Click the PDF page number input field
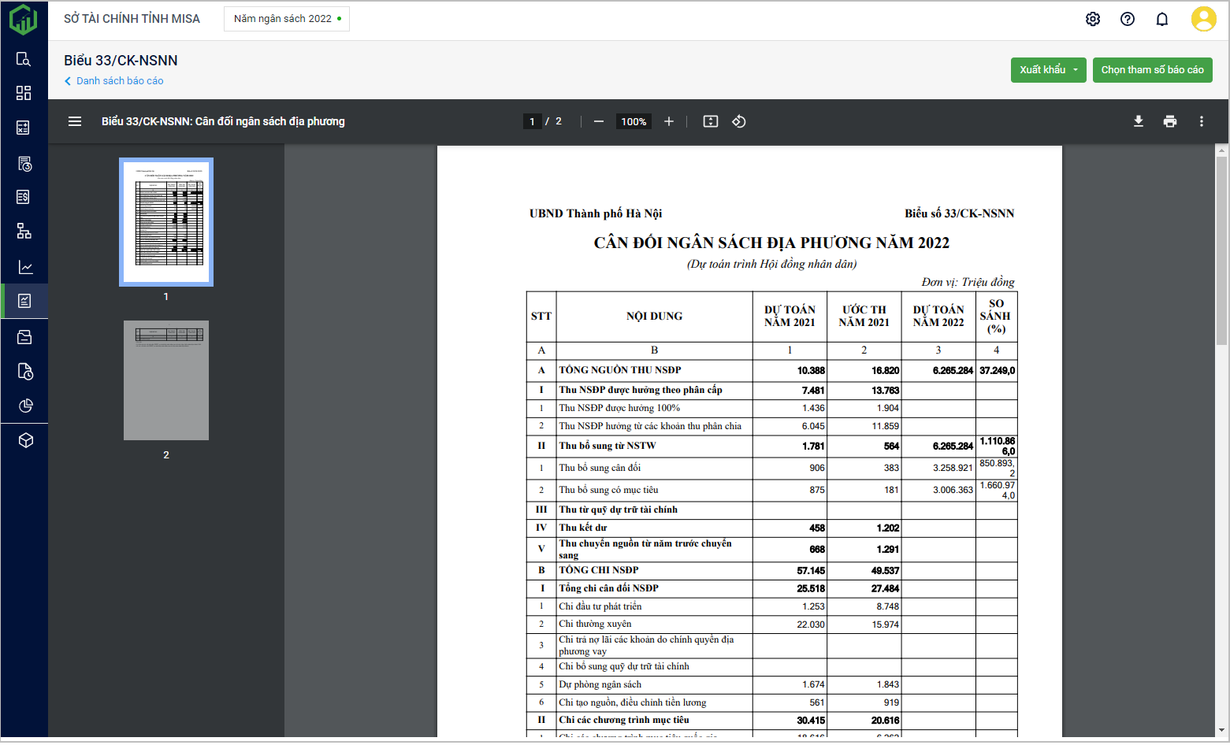The height and width of the screenshot is (745, 1230). (x=532, y=121)
